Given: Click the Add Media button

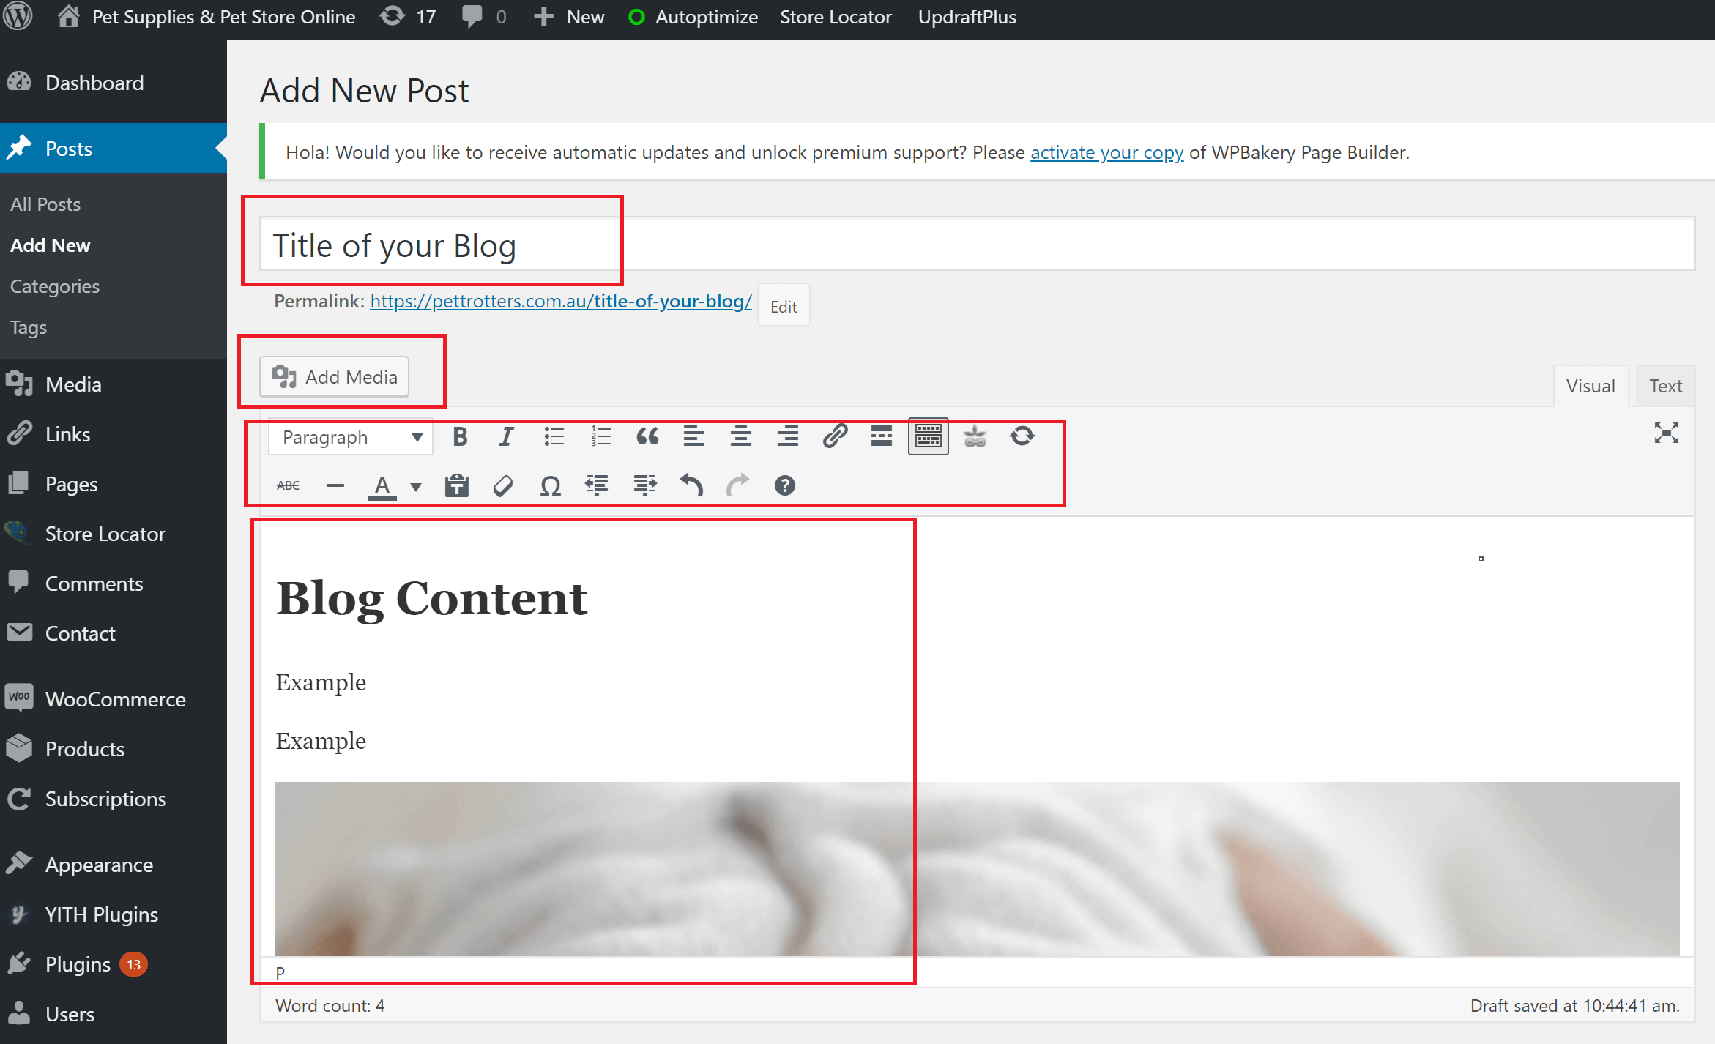Looking at the screenshot, I should click(335, 377).
